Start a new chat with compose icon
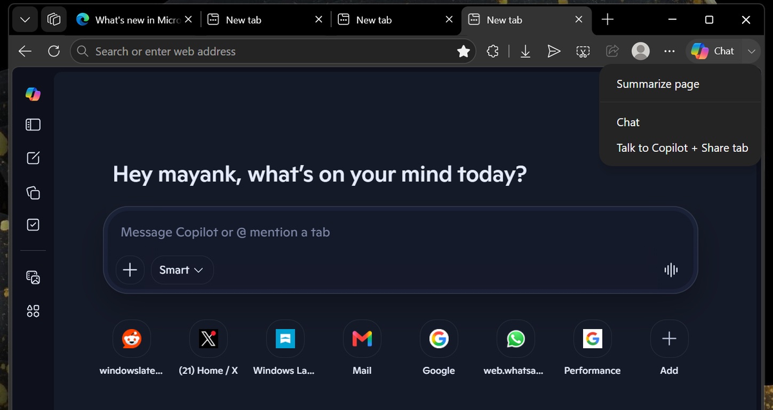This screenshot has width=773, height=410. tap(33, 158)
